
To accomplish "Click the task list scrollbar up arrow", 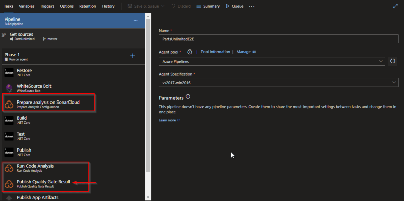I will click(148, 16).
